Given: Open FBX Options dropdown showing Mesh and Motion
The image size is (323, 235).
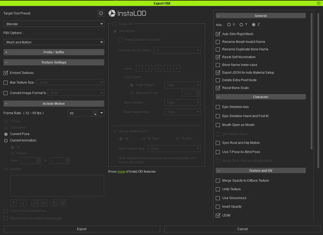Looking at the screenshot, I should [54, 42].
